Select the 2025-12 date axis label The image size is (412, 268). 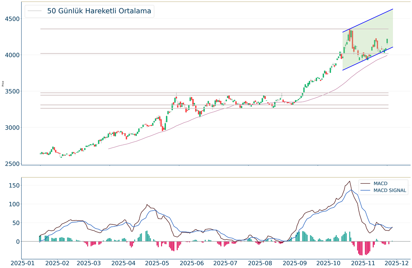click(397, 263)
